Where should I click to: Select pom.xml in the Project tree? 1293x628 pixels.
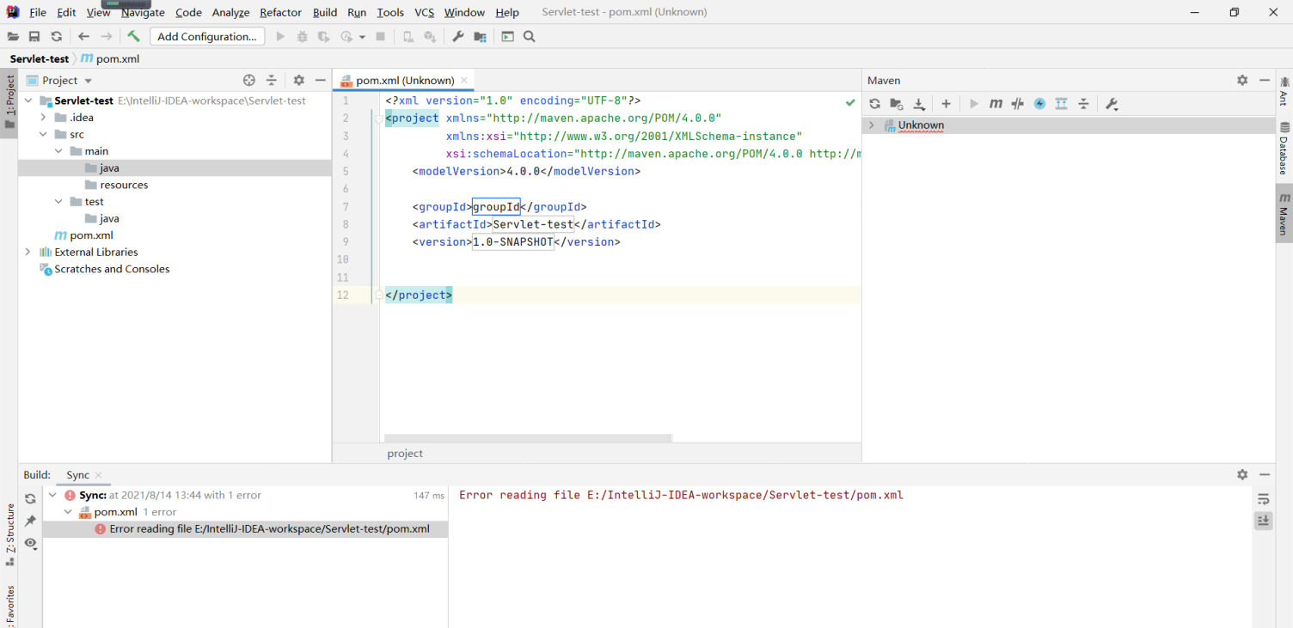(91, 235)
